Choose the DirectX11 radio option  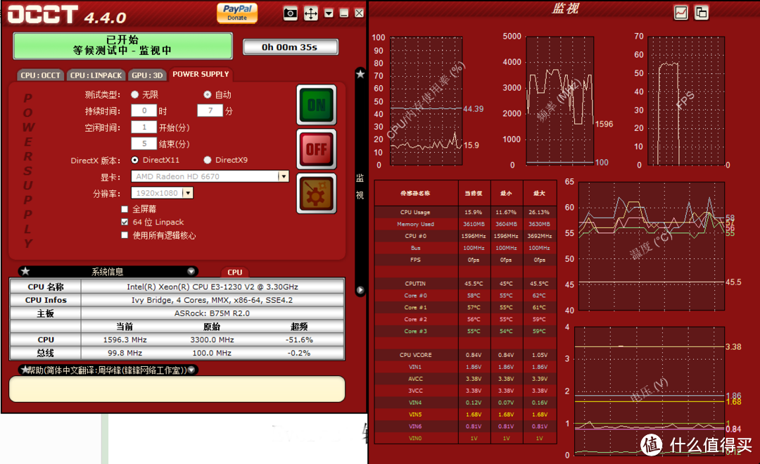pos(134,160)
